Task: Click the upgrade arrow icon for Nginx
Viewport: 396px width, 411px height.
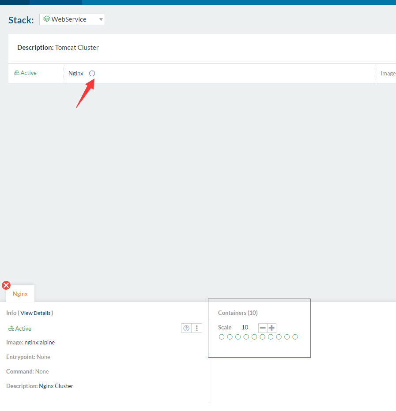Action: 186,328
